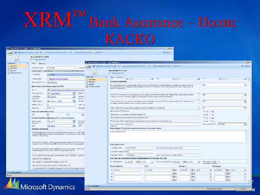
Task: Collapse the front window sidebar header chevron
Action: (105, 77)
